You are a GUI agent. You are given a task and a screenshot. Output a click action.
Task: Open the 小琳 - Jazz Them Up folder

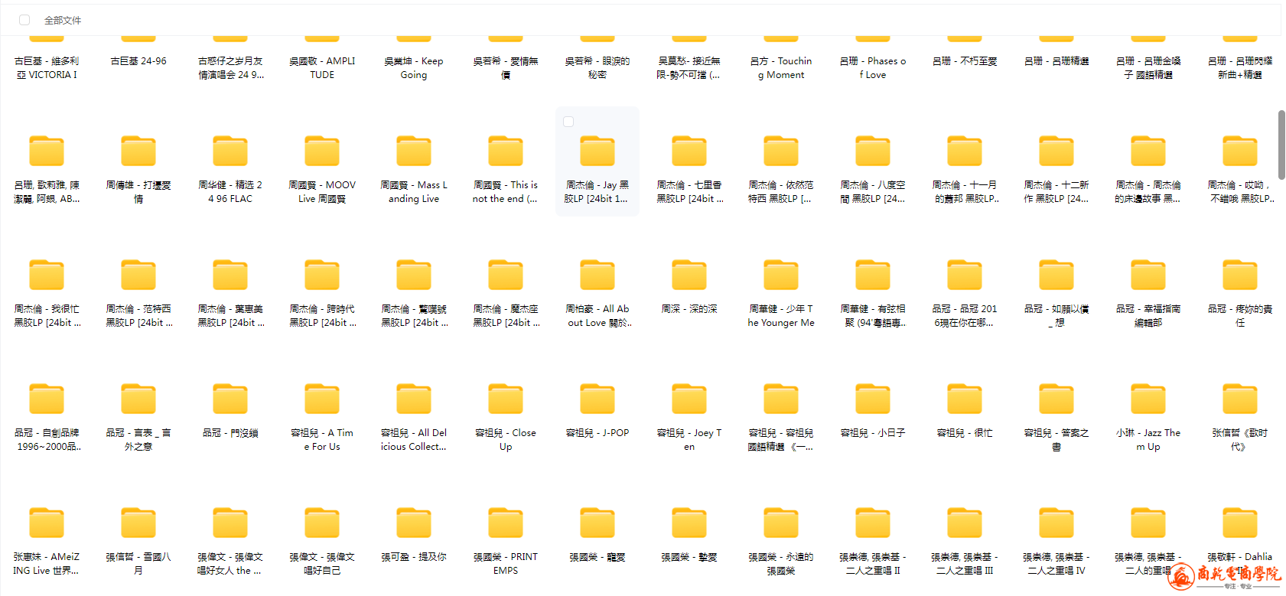point(1148,399)
